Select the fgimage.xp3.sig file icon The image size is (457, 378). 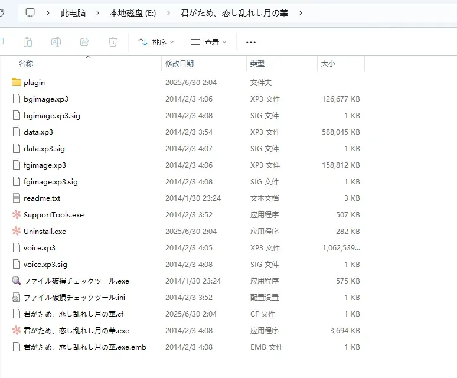[x=17, y=181]
